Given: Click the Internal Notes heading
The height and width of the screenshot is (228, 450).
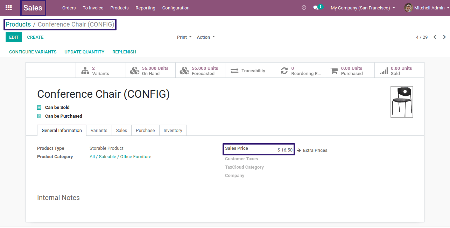Looking at the screenshot, I should (58, 198).
